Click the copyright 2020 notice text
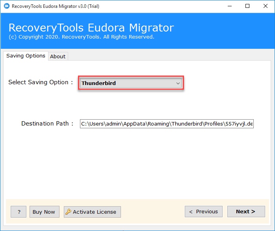Image resolution: width=275 pixels, height=231 pixels. click(x=82, y=37)
